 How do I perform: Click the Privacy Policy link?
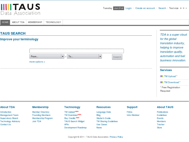[x=116, y=137]
